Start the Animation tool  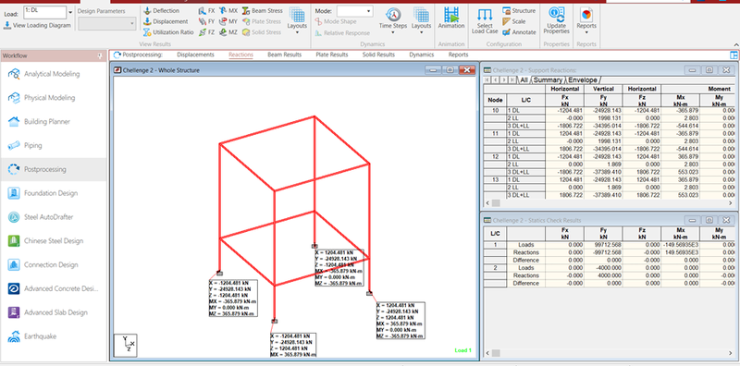[451, 18]
